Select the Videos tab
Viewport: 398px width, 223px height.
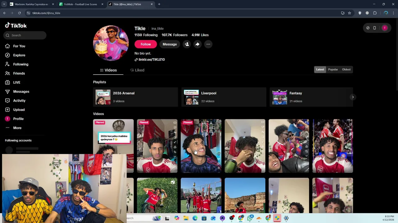point(108,70)
